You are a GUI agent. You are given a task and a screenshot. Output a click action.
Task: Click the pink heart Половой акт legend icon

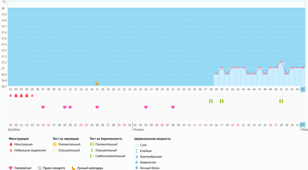click(x=11, y=168)
